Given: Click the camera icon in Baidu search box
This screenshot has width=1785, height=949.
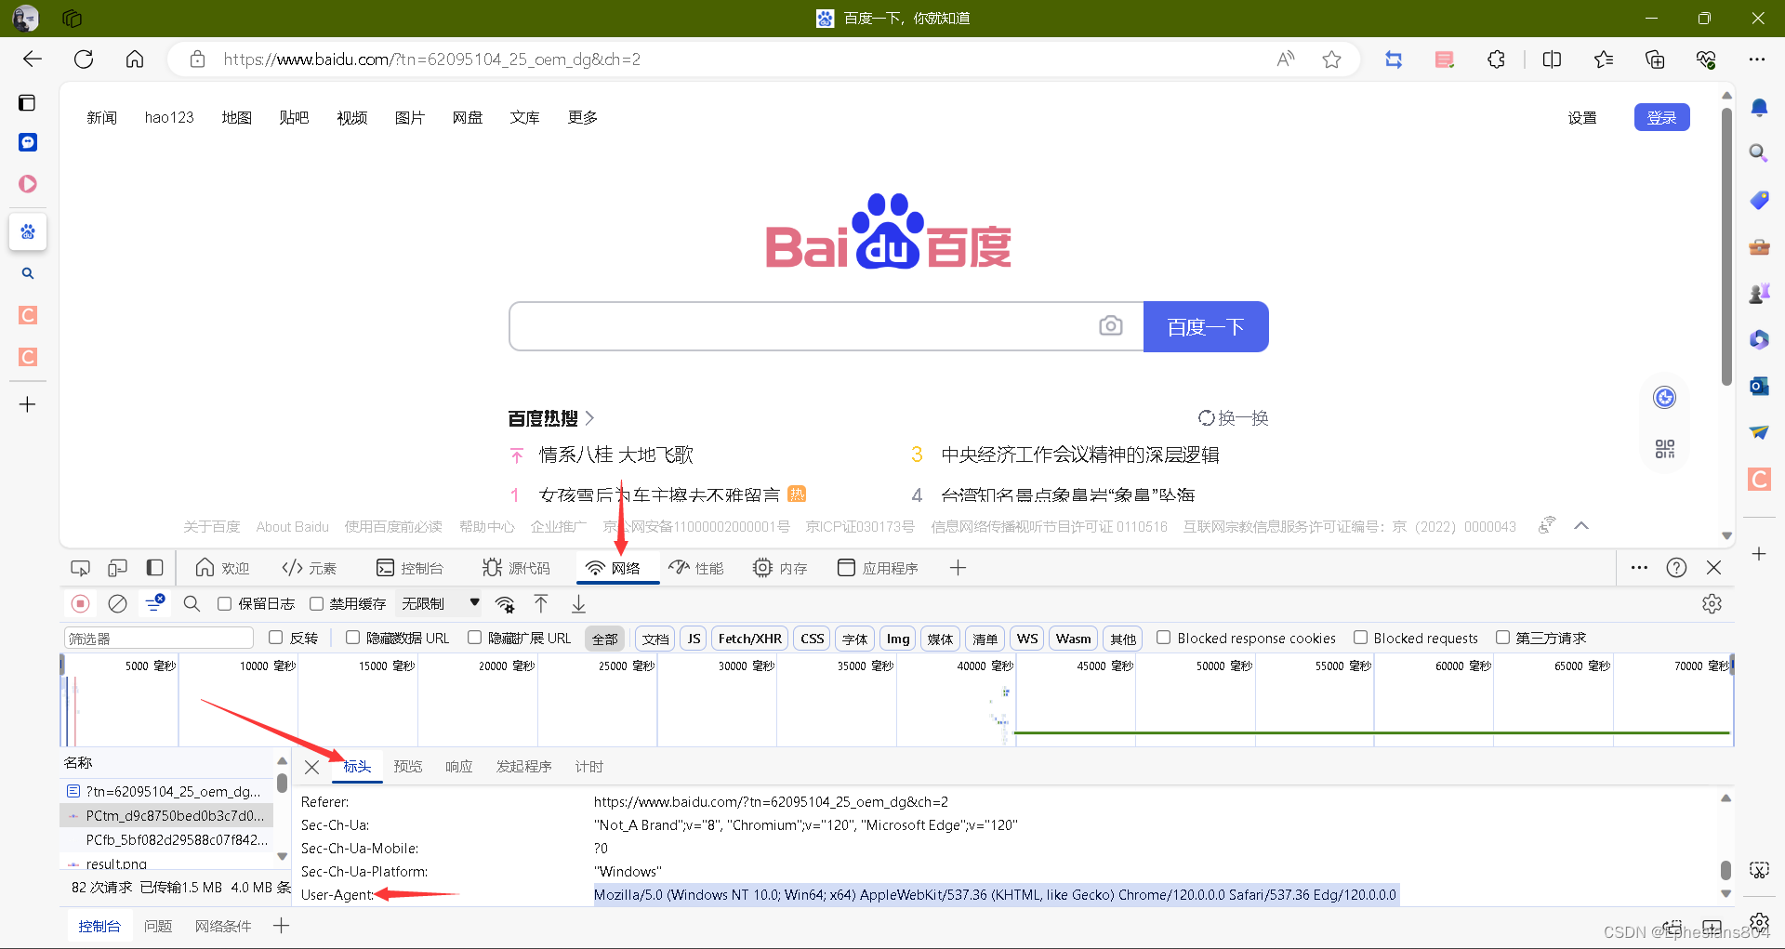Looking at the screenshot, I should click(x=1112, y=325).
